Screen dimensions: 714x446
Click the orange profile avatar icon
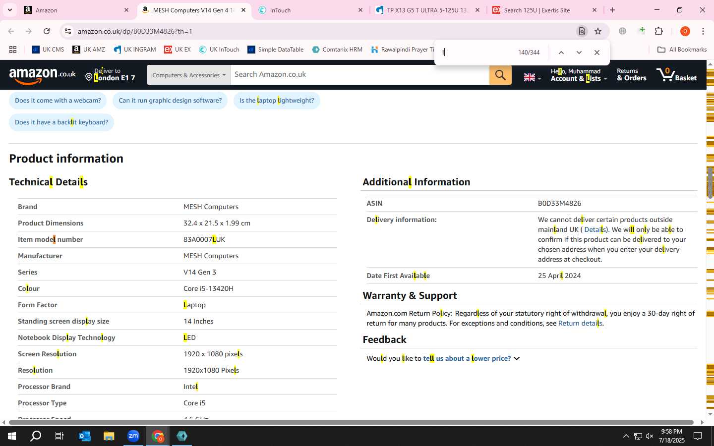coord(685,31)
